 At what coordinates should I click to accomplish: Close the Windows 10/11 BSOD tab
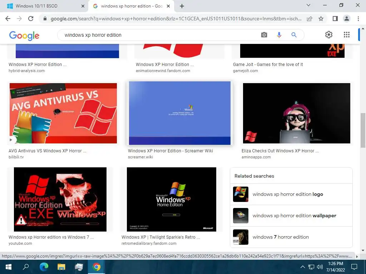coord(83,6)
